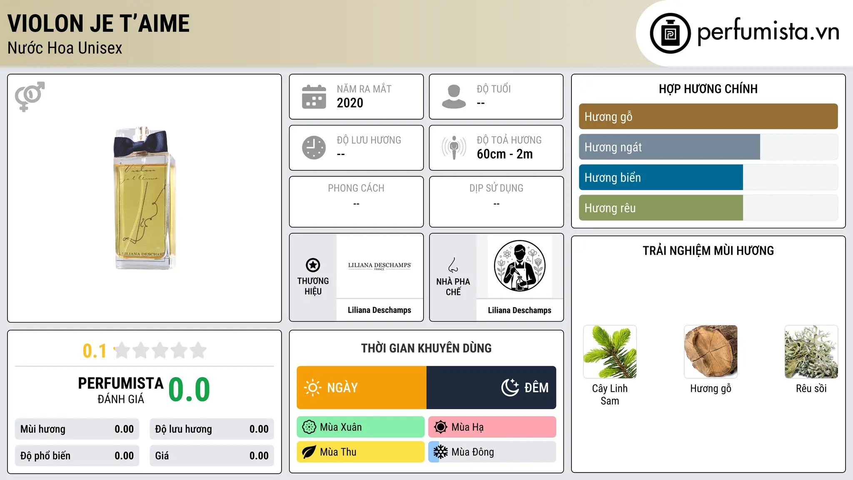
Task: Open the Cây Linh Sam note image
Action: 610,352
